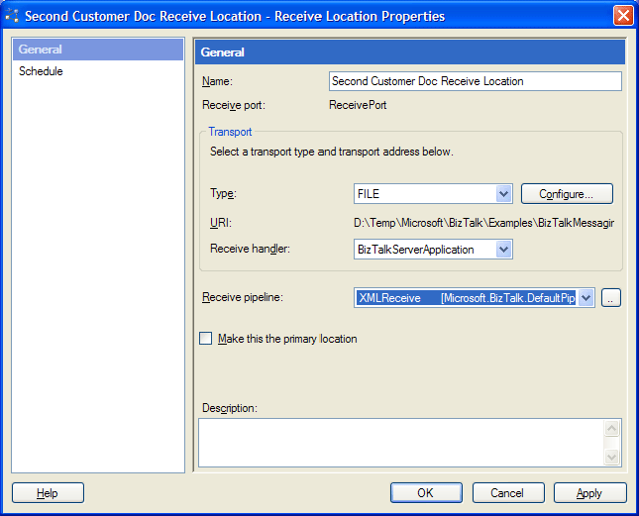This screenshot has height=516, width=639.
Task: Enable Make this the primary location
Action: coord(206,339)
